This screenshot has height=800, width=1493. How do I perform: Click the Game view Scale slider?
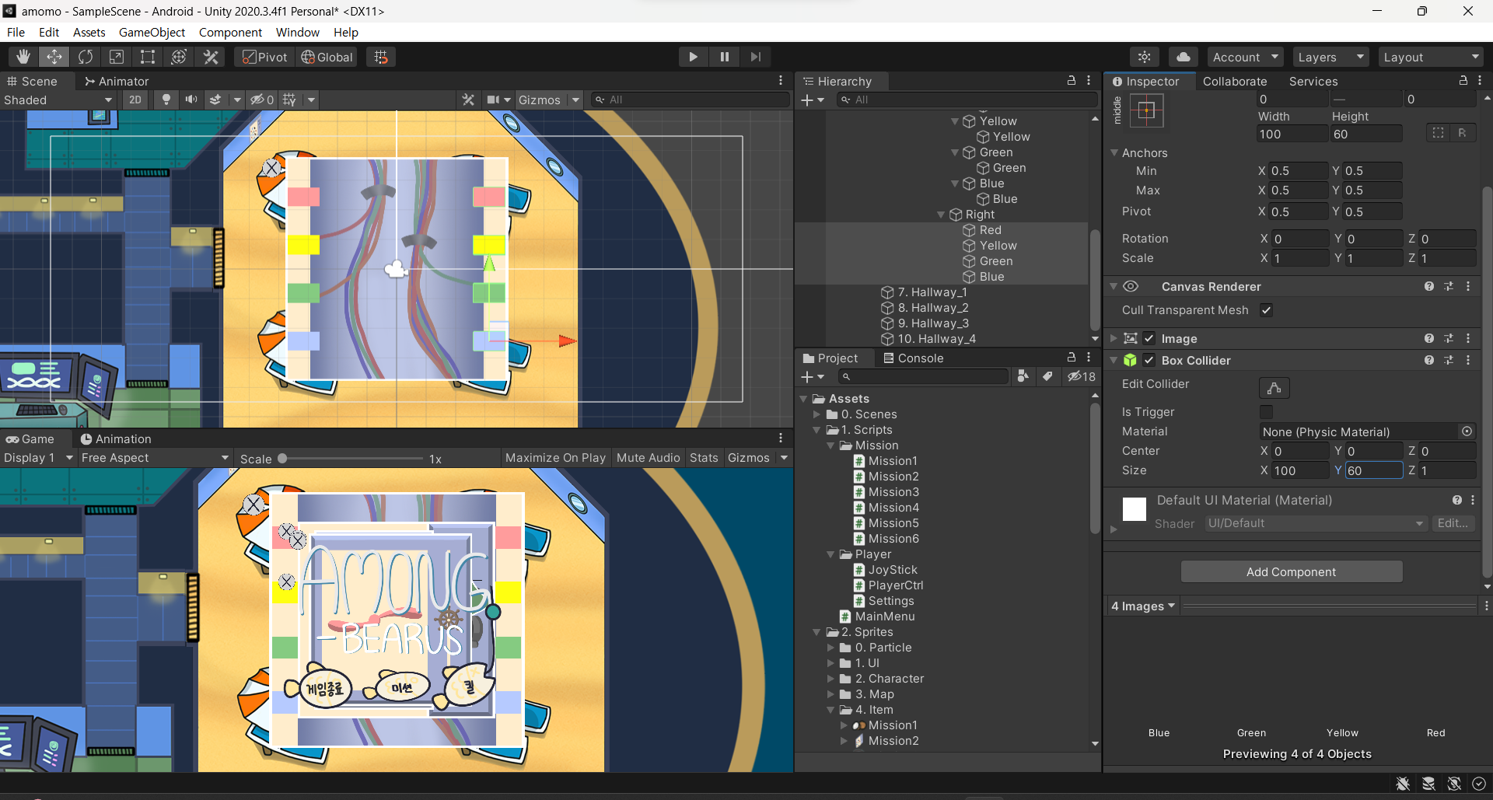click(352, 459)
